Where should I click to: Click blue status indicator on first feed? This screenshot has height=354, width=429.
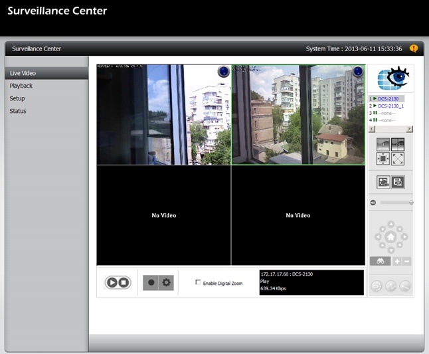224,72
